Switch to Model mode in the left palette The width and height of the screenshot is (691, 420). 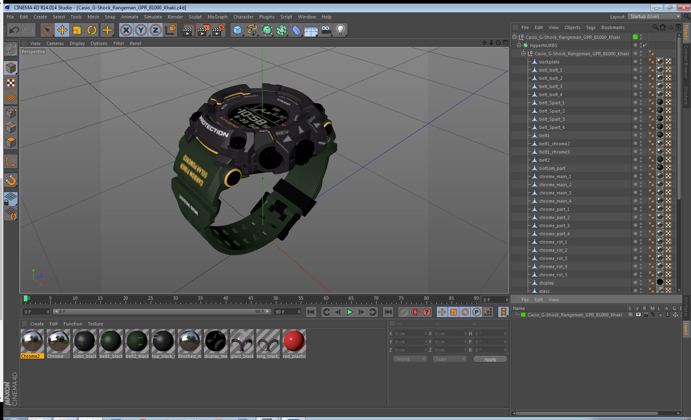coord(11,68)
